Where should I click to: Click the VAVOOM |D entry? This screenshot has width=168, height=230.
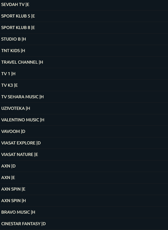(84, 131)
